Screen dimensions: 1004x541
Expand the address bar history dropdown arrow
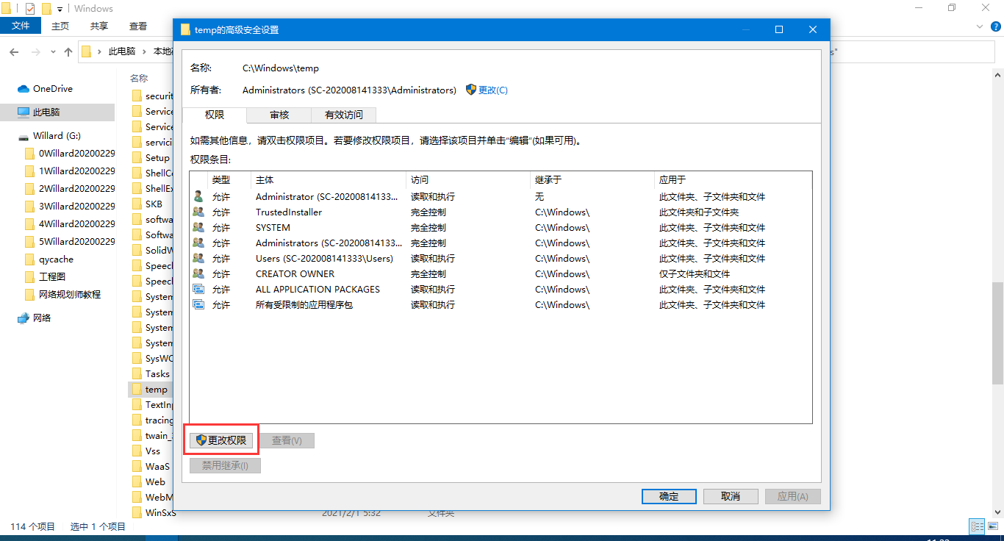[x=53, y=52]
